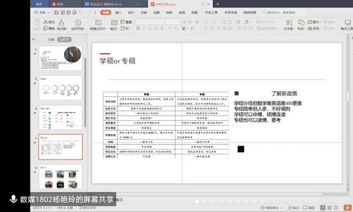The image size is (353, 212).
Task: Click the command search box
Action: pos(284,12)
